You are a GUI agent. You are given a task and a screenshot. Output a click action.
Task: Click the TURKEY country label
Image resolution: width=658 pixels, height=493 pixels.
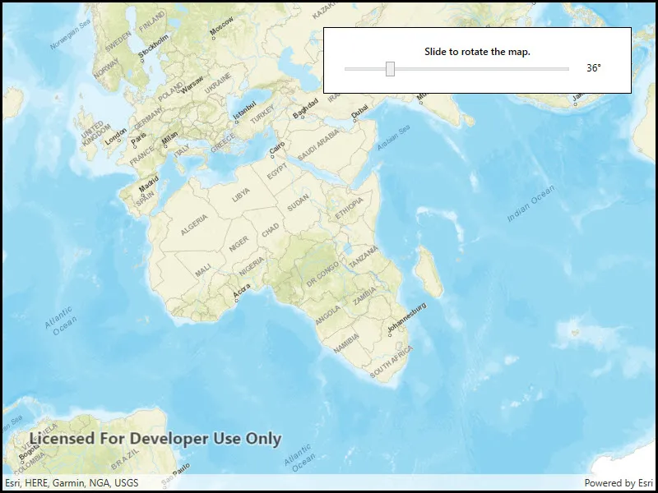pyautogui.click(x=262, y=114)
